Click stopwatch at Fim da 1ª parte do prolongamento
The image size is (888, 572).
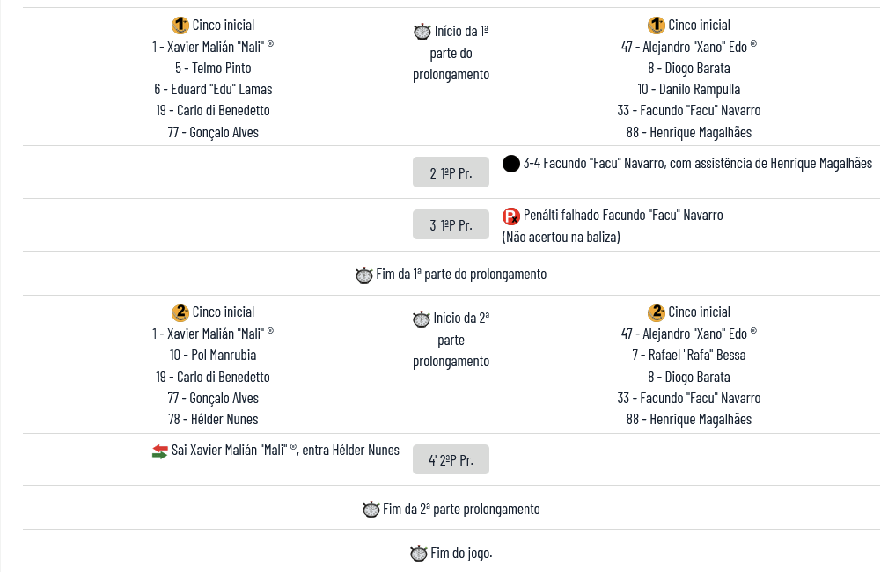point(364,275)
